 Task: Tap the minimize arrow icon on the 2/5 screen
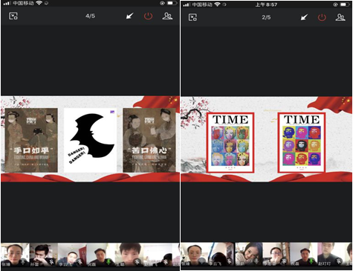304,17
